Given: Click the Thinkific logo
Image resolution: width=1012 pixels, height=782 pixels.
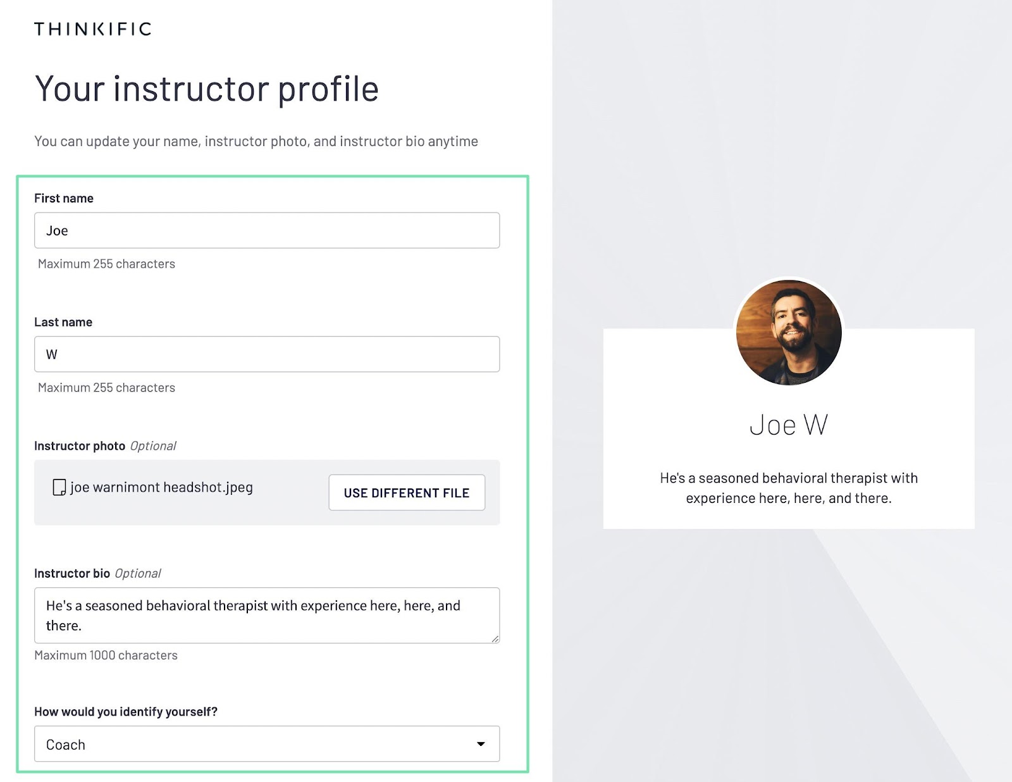Looking at the screenshot, I should [92, 28].
